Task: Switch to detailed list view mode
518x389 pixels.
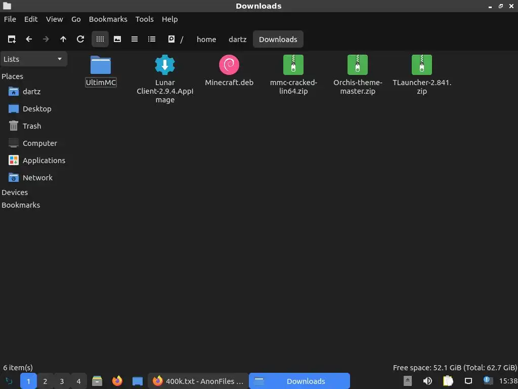Action: (x=152, y=40)
